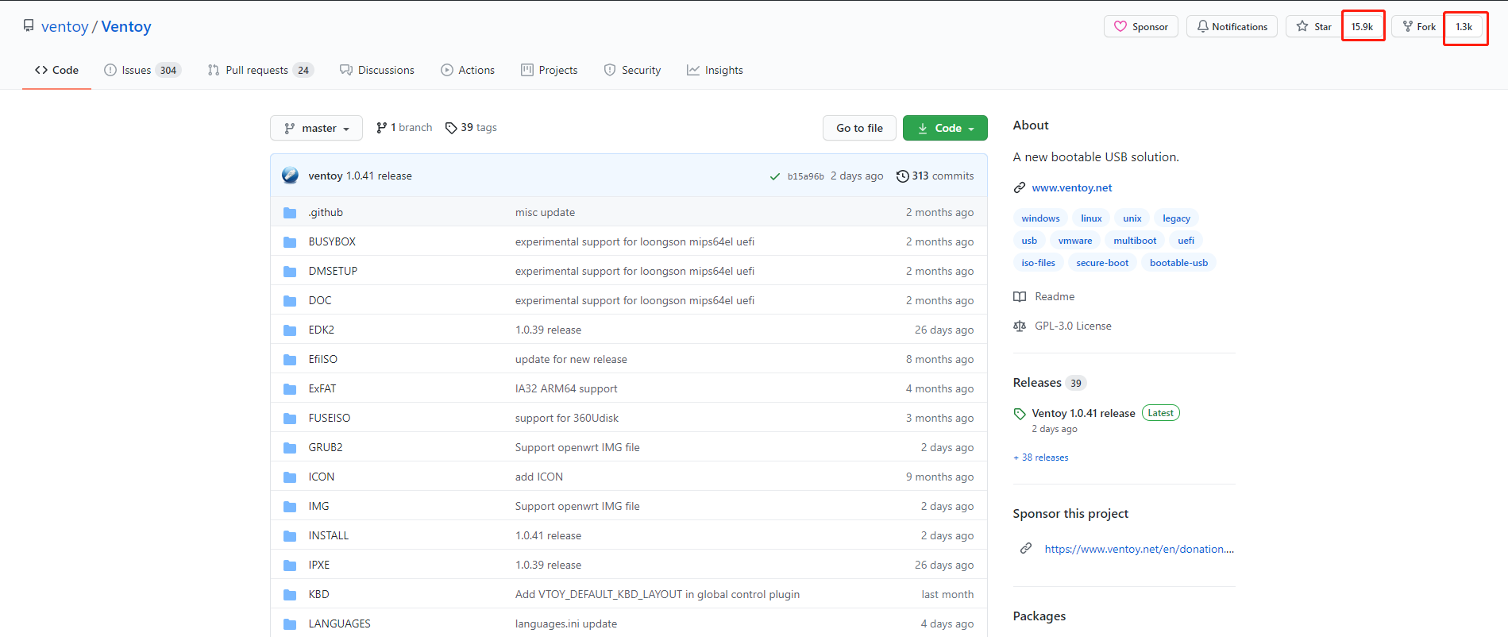Image resolution: width=1508 pixels, height=637 pixels.
Task: Open the 39 tags link
Action: click(471, 127)
